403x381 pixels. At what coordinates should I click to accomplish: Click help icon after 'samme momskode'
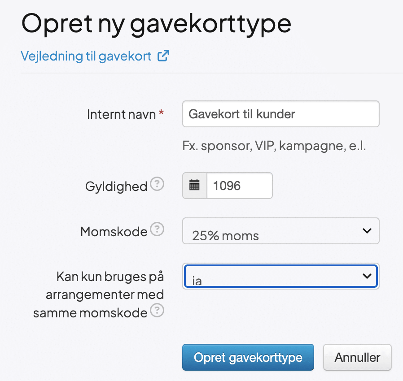(157, 311)
